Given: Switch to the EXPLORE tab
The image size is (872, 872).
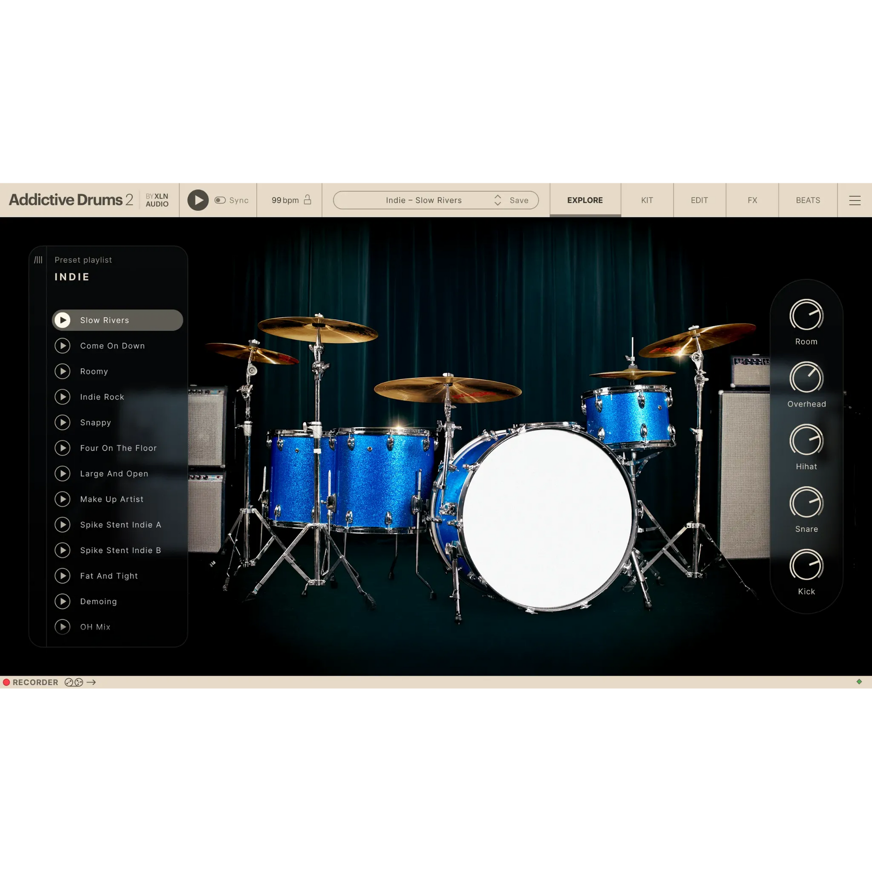Looking at the screenshot, I should click(585, 200).
